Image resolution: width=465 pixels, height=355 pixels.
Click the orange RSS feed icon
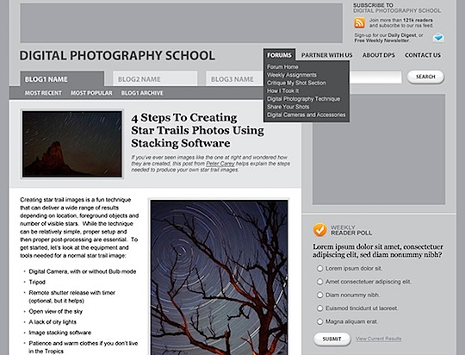pos(359,23)
